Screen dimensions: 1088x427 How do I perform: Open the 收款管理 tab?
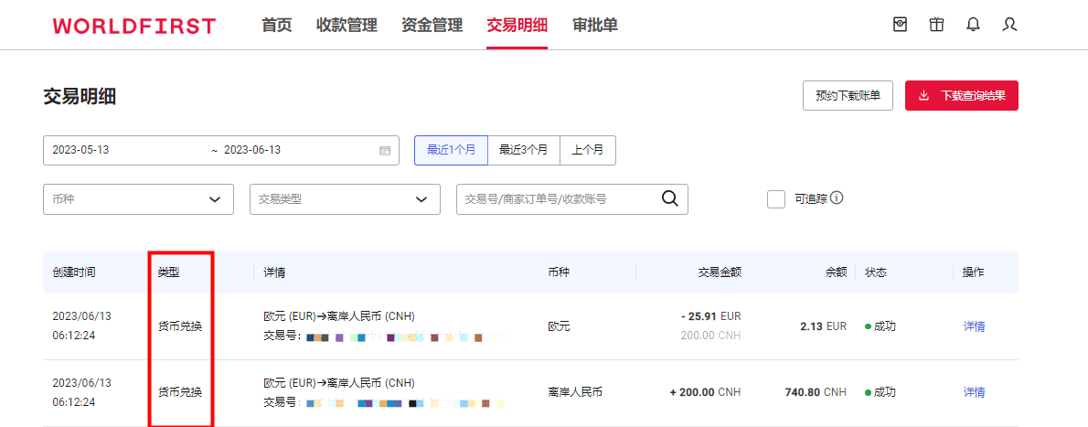[347, 26]
